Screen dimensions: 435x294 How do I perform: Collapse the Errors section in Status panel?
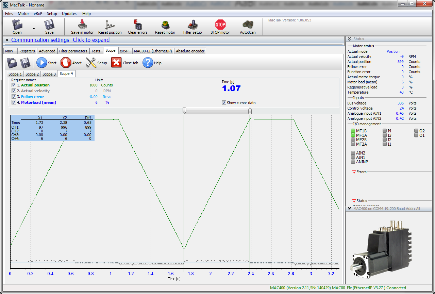click(354, 172)
